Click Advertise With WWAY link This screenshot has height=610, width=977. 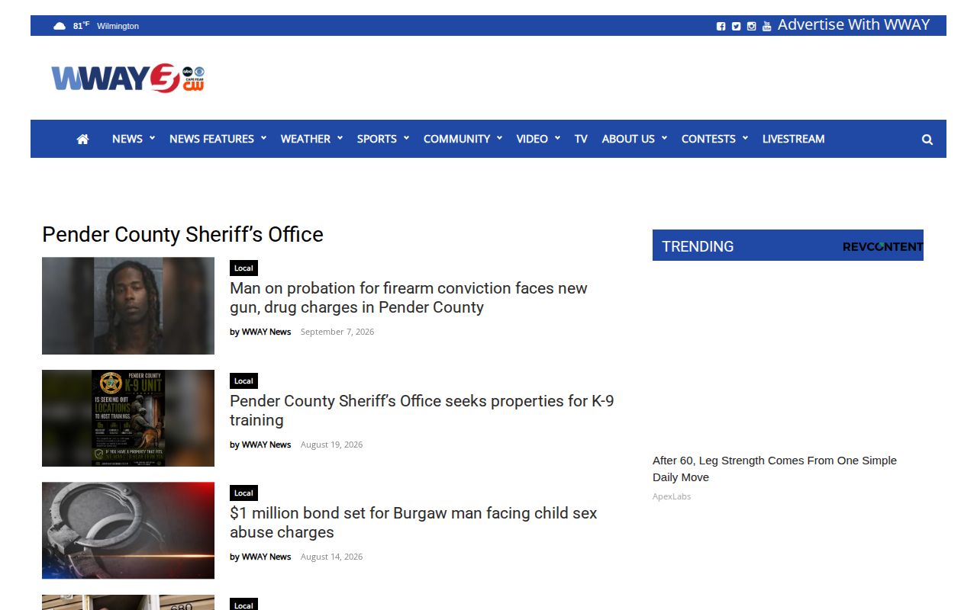pyautogui.click(x=853, y=24)
